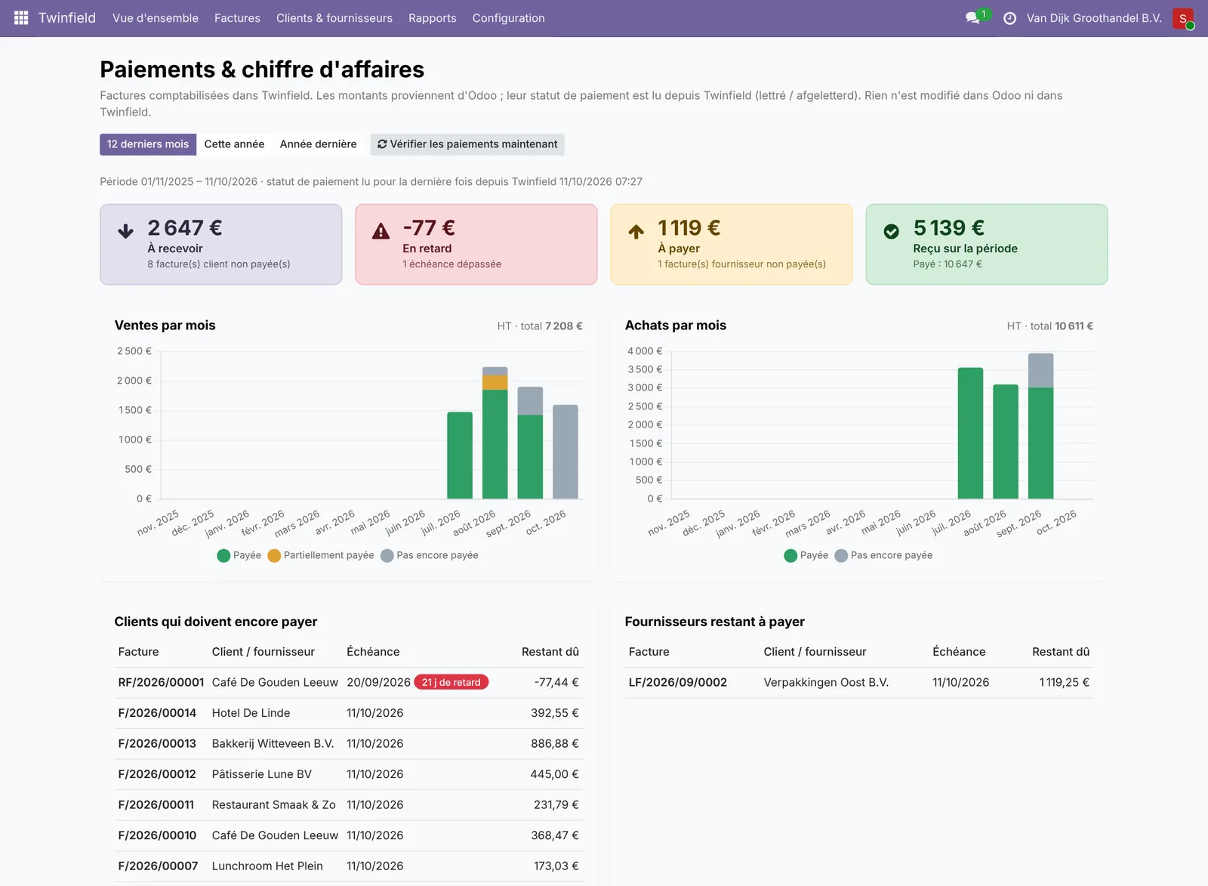Toggle the Payée legend in Achats chart

[806, 555]
